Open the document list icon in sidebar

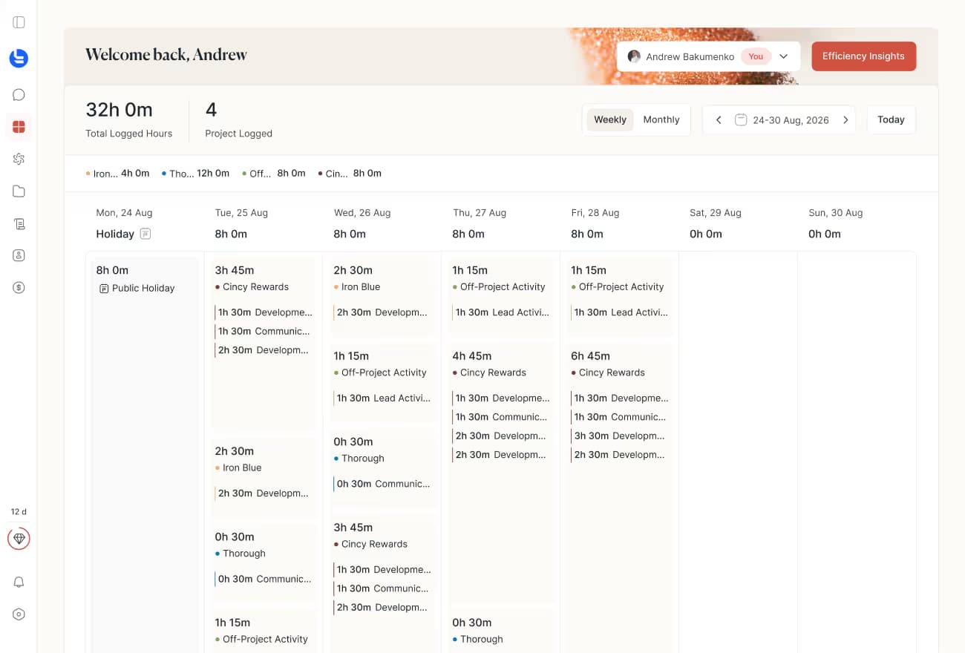(x=19, y=223)
